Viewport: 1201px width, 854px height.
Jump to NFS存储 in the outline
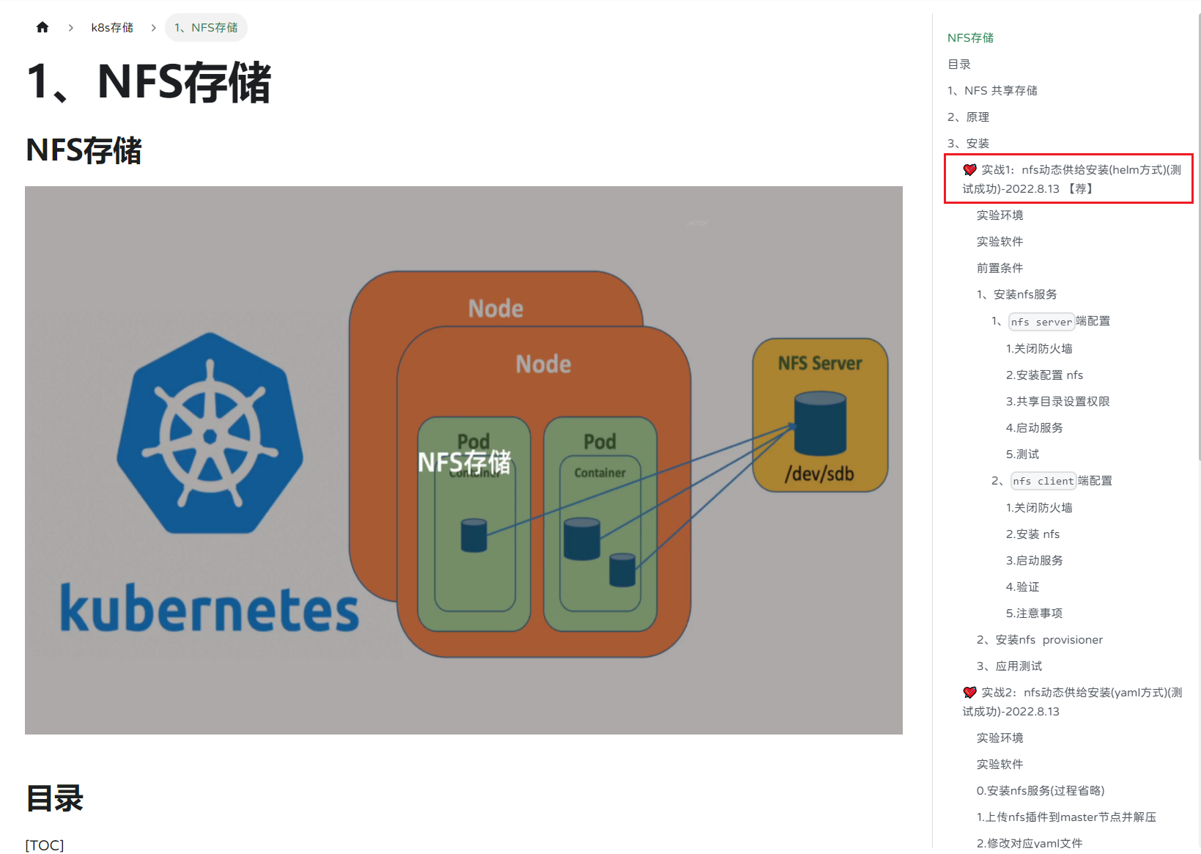(x=970, y=38)
